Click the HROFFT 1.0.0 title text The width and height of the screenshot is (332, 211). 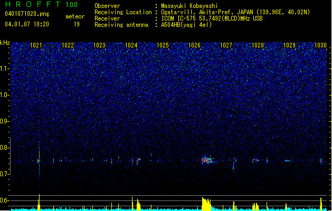pos(42,4)
